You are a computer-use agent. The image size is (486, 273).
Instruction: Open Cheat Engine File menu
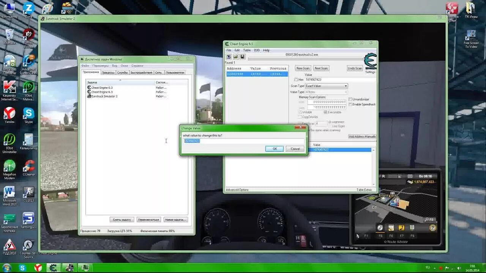(229, 50)
